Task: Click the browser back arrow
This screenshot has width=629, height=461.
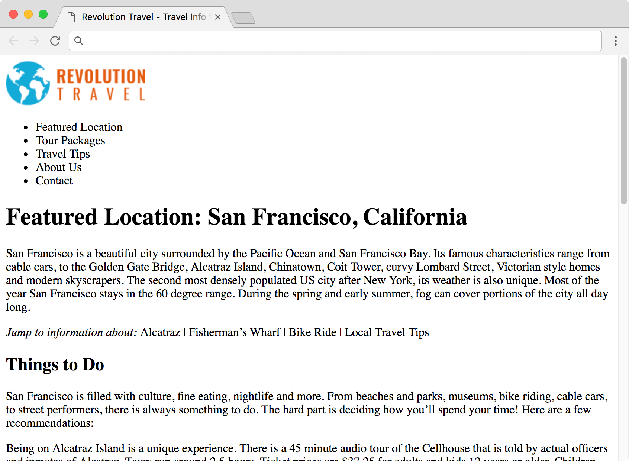Action: (13, 41)
